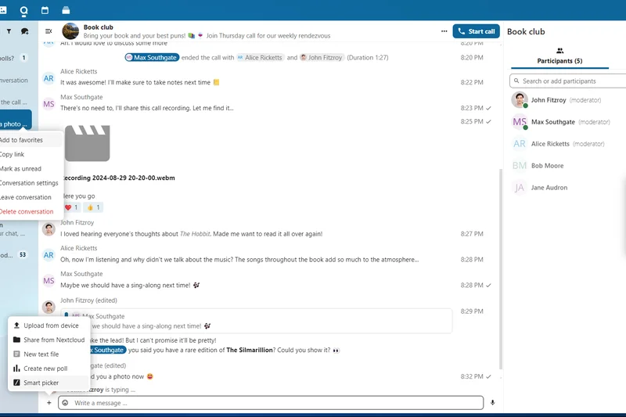Image resolution: width=626 pixels, height=417 pixels.
Task: Click the plus attachment button
Action: (49, 403)
